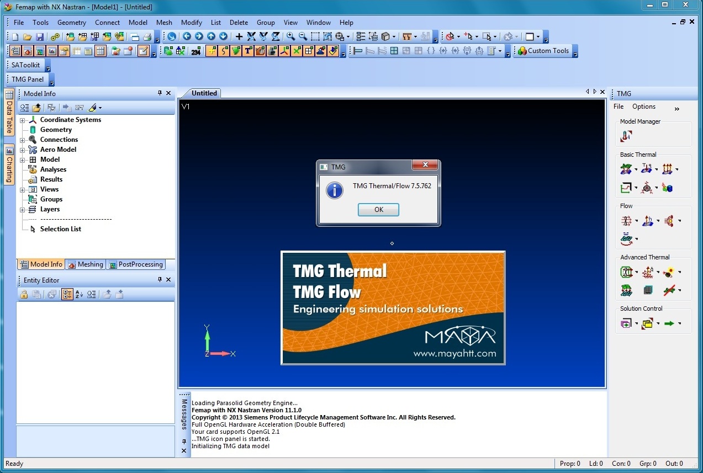Click the text T entity icon
The width and height of the screenshot is (703, 473).
[x=247, y=51]
